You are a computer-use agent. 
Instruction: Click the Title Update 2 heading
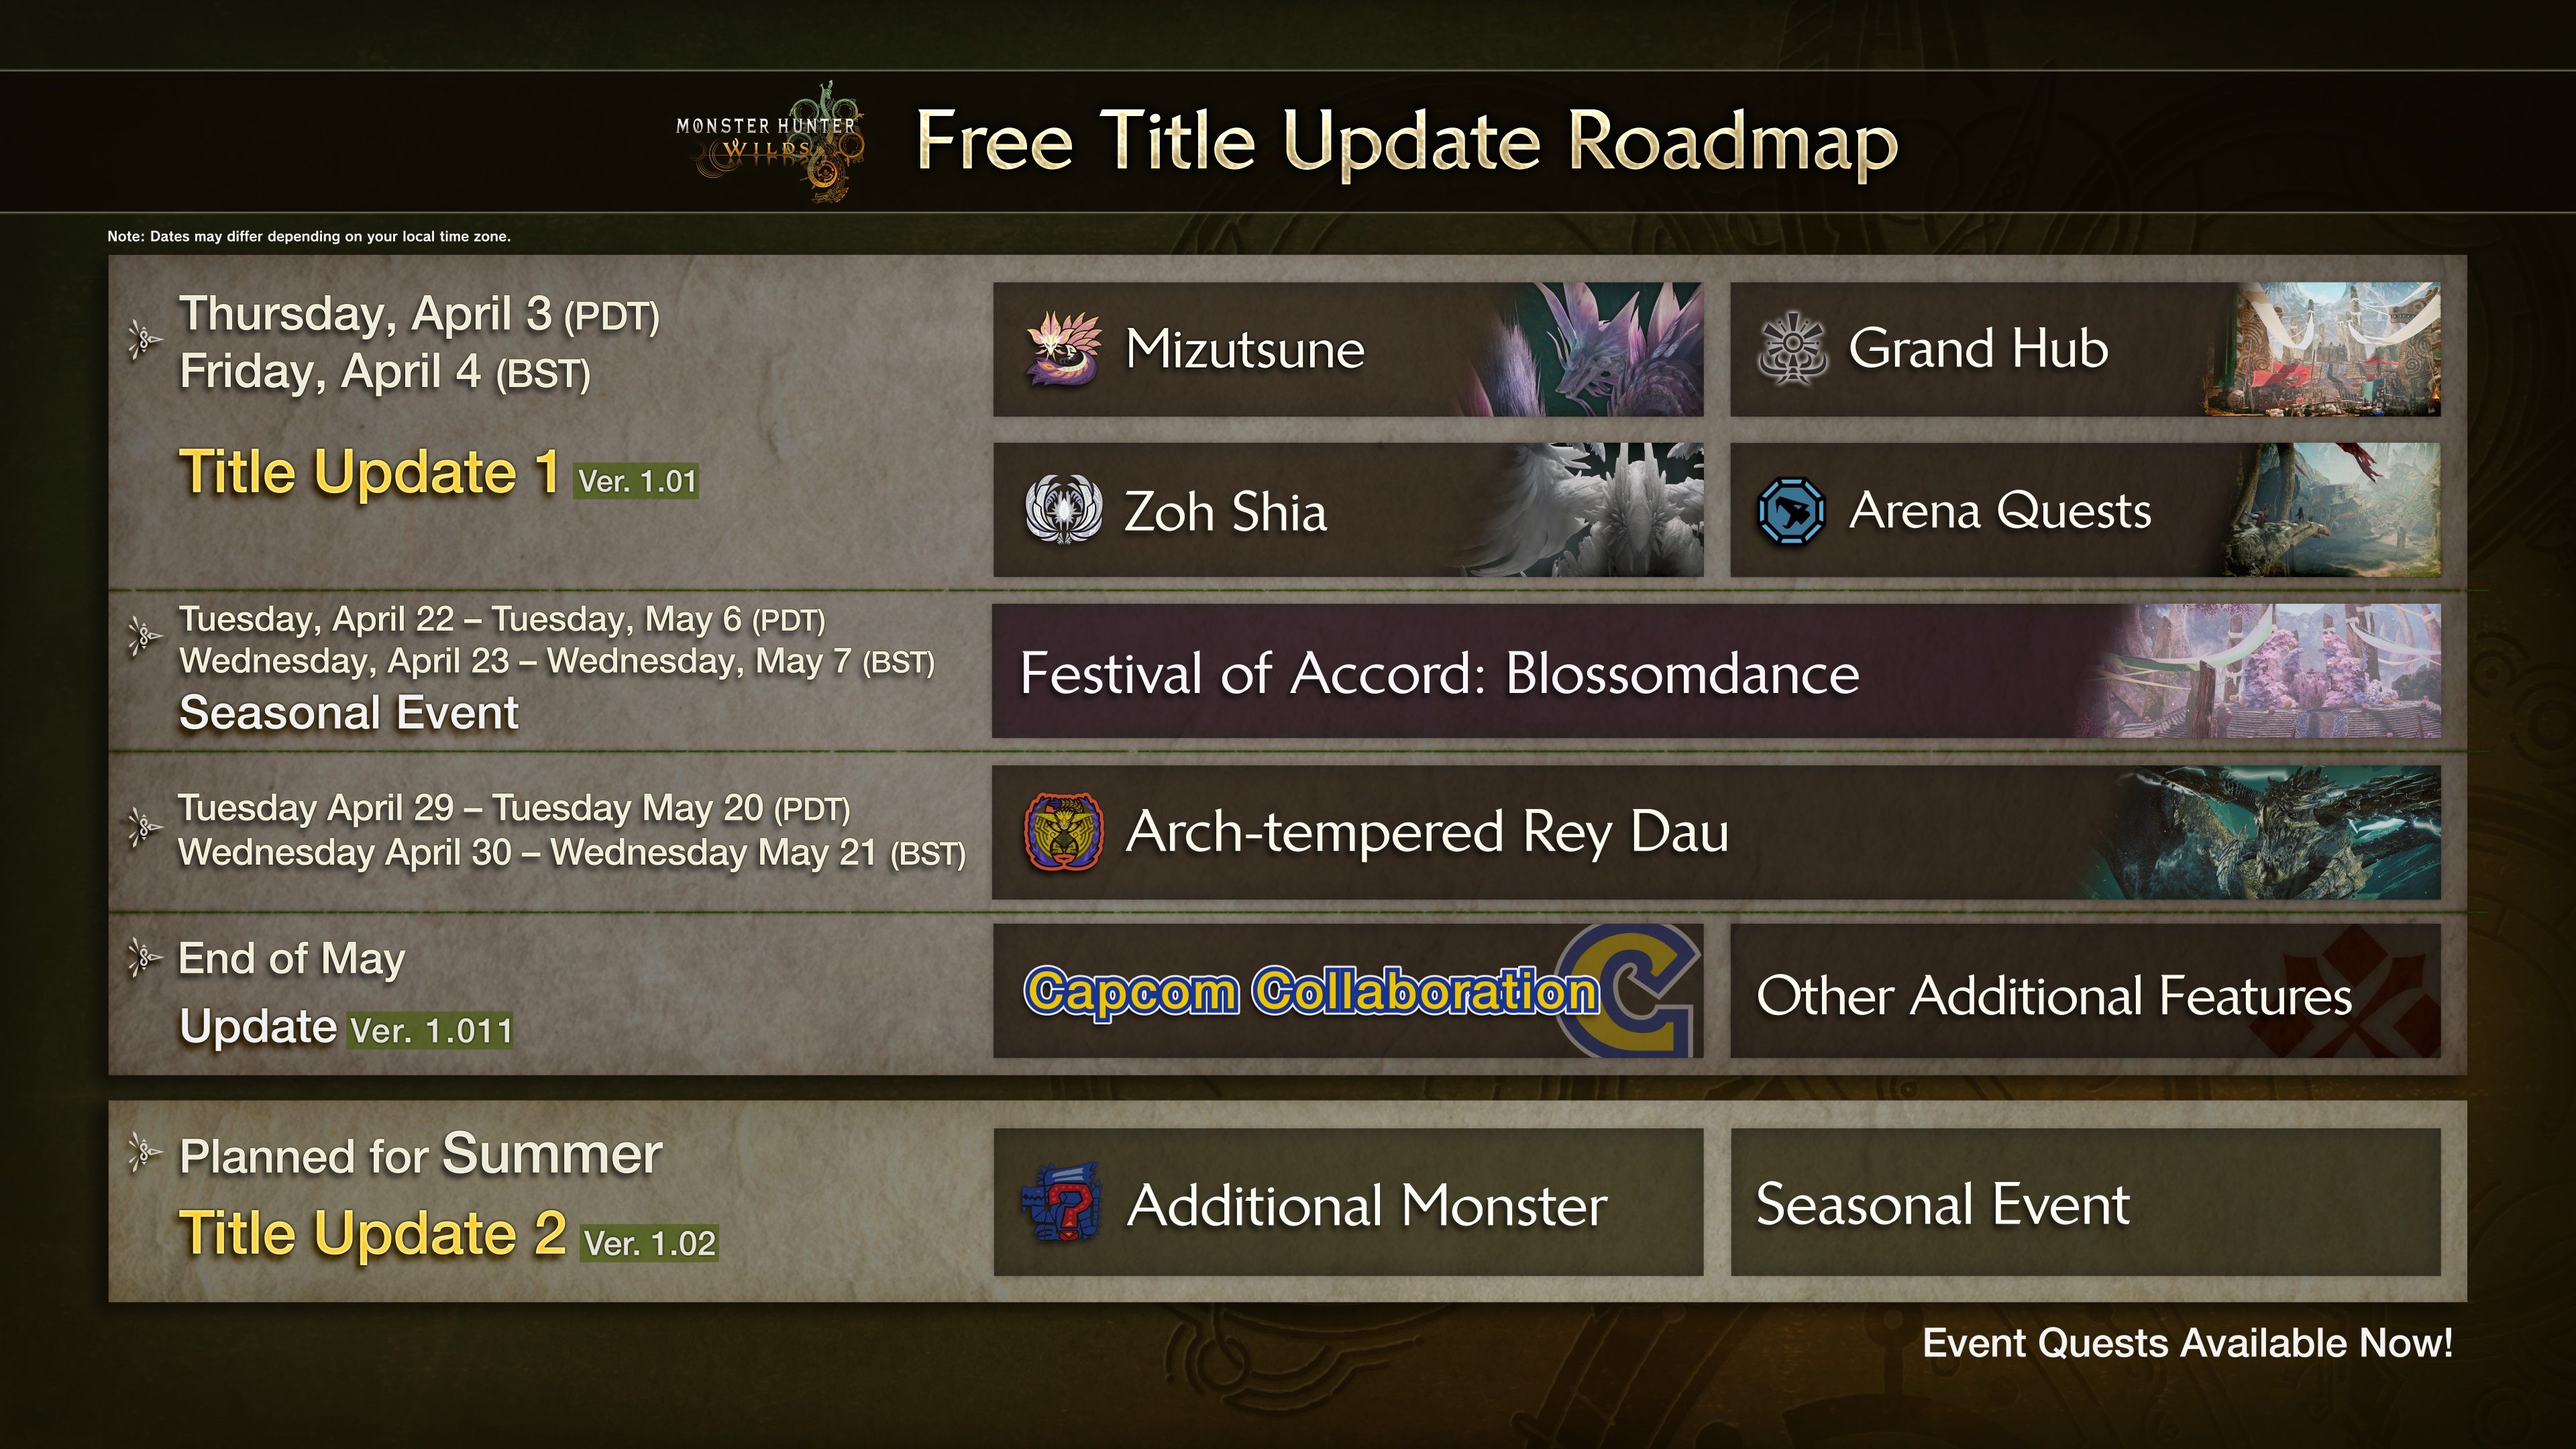[x=372, y=1233]
